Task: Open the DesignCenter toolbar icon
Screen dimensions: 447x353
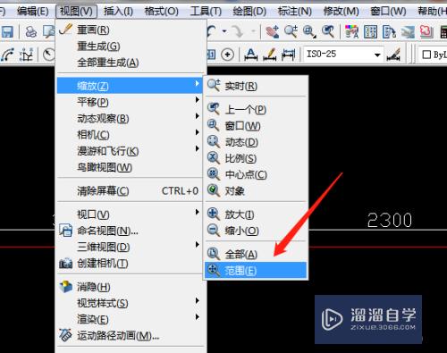Action: 370,31
